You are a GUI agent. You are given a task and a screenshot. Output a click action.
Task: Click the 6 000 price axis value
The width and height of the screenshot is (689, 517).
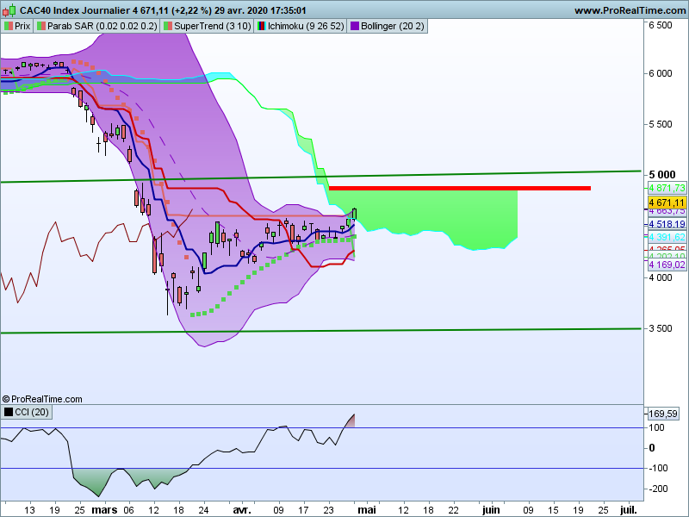point(661,73)
